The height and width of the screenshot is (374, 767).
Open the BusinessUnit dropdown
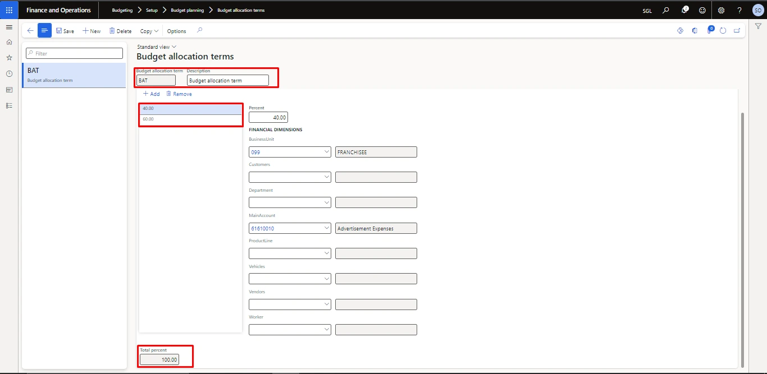click(x=327, y=152)
